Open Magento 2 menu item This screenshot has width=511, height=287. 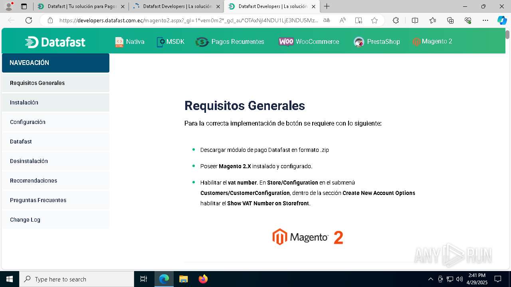coord(437,41)
